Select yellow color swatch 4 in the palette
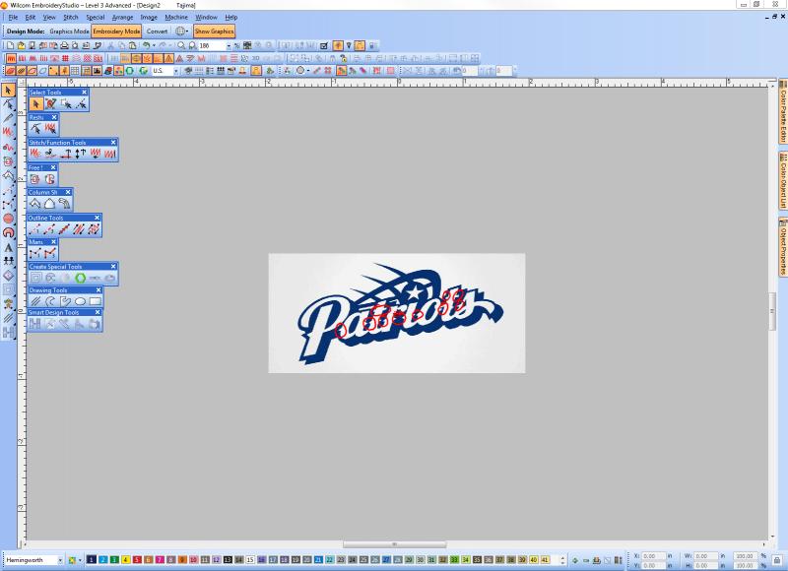Image resolution: width=788 pixels, height=571 pixels. tap(126, 560)
